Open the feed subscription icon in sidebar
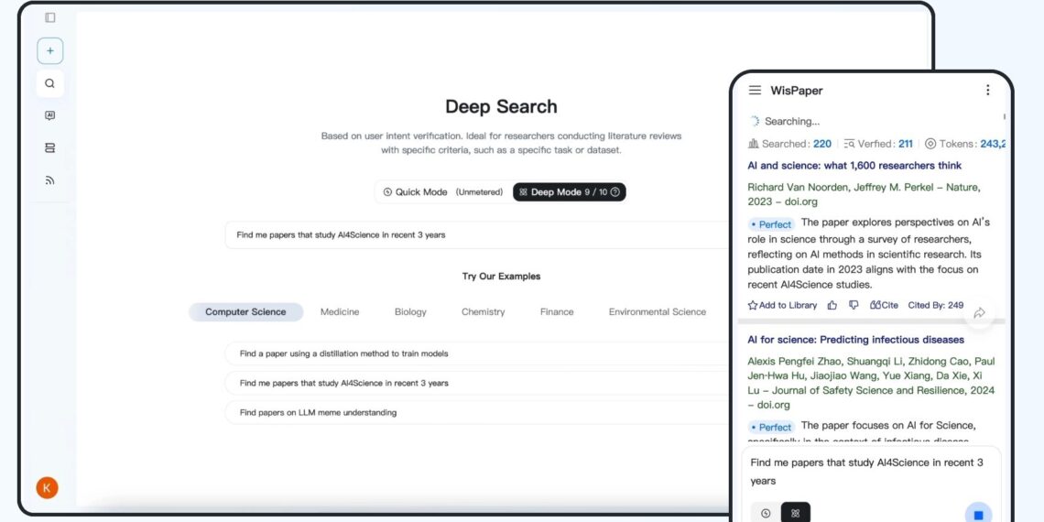This screenshot has width=1044, height=522. 50,180
